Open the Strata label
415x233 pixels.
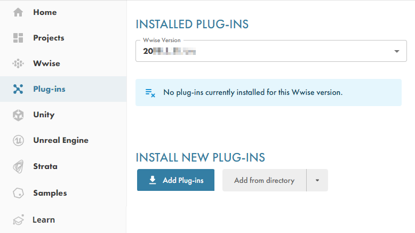[x=45, y=166]
